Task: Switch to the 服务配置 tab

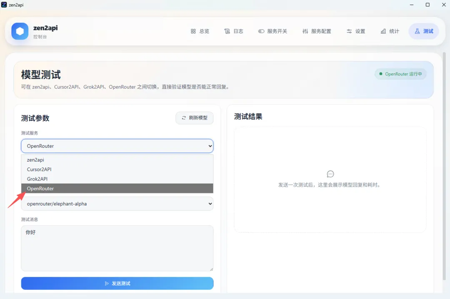Action: point(317,31)
